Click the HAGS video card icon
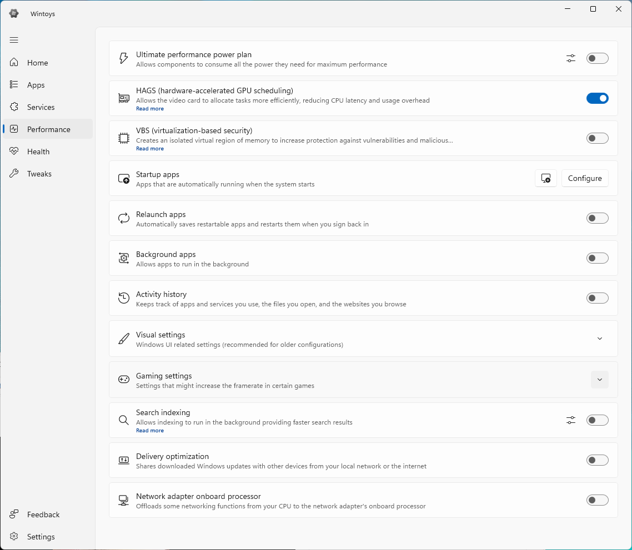The height and width of the screenshot is (550, 632). [124, 98]
